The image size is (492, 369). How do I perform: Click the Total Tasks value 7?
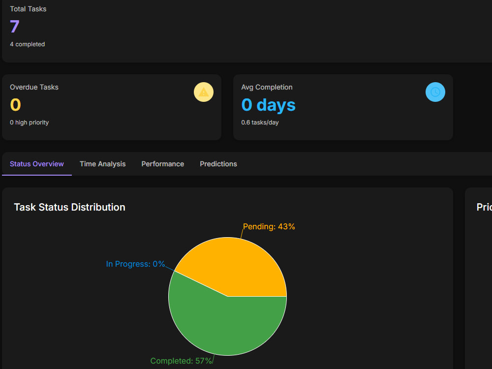pyautogui.click(x=15, y=27)
